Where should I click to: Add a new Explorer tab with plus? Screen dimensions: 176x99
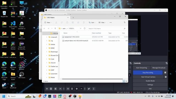pyautogui.click(x=73, y=18)
